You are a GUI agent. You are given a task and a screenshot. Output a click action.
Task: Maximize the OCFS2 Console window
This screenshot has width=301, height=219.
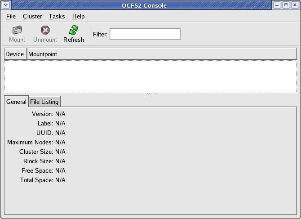(x=286, y=5)
